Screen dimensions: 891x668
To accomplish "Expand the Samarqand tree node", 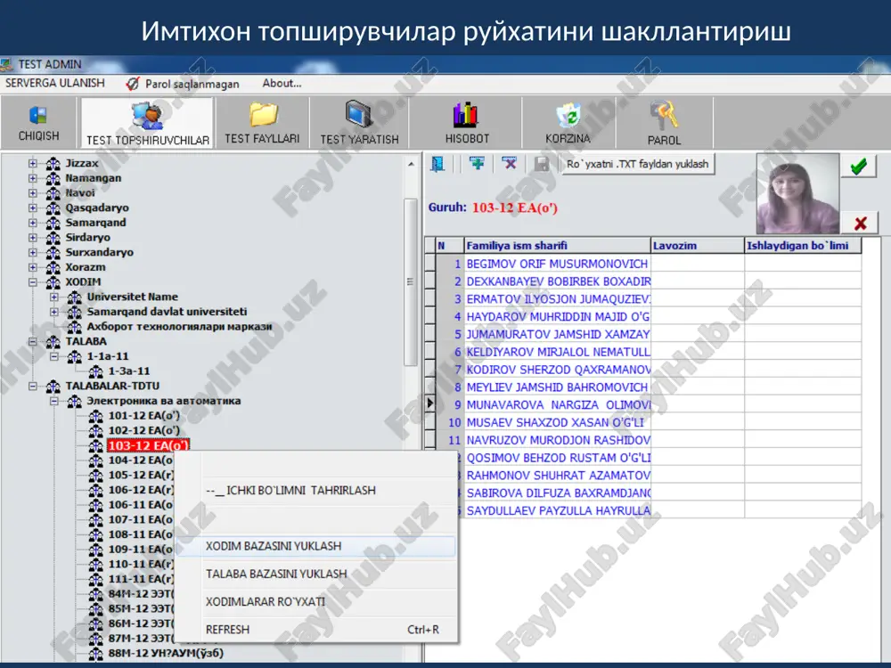I will [x=32, y=223].
